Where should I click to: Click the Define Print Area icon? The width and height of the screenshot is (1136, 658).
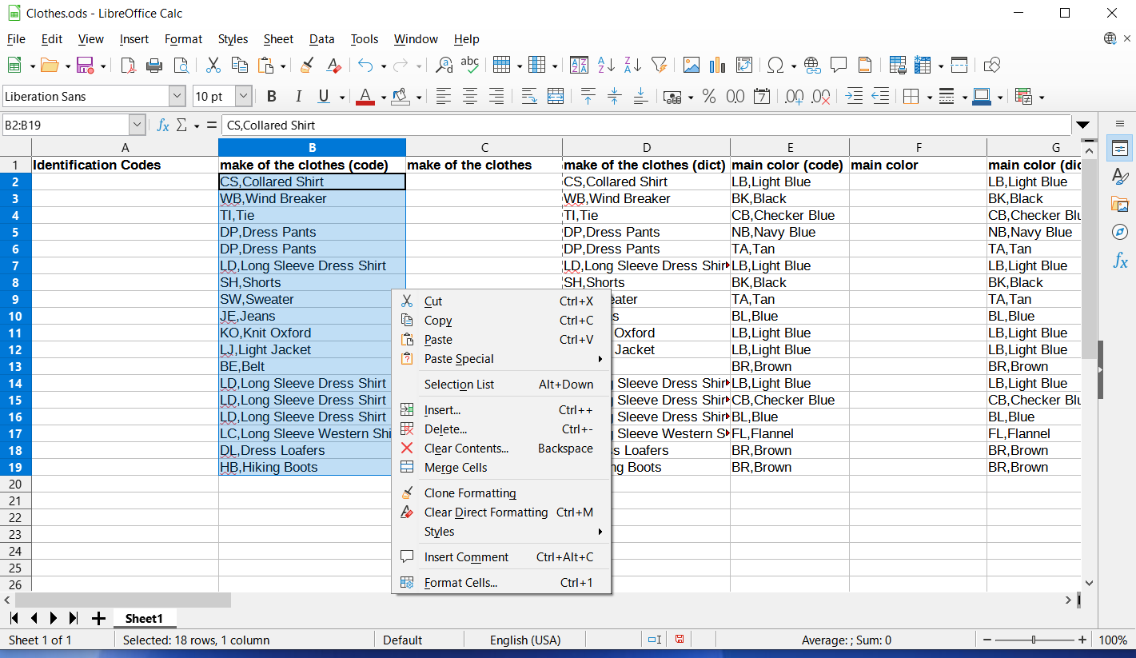coord(898,66)
